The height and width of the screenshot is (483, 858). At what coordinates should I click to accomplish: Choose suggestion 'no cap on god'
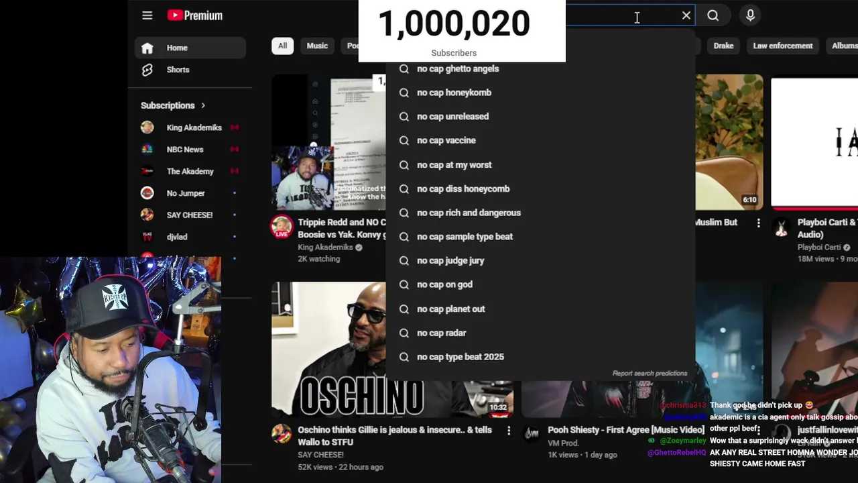[540, 284]
